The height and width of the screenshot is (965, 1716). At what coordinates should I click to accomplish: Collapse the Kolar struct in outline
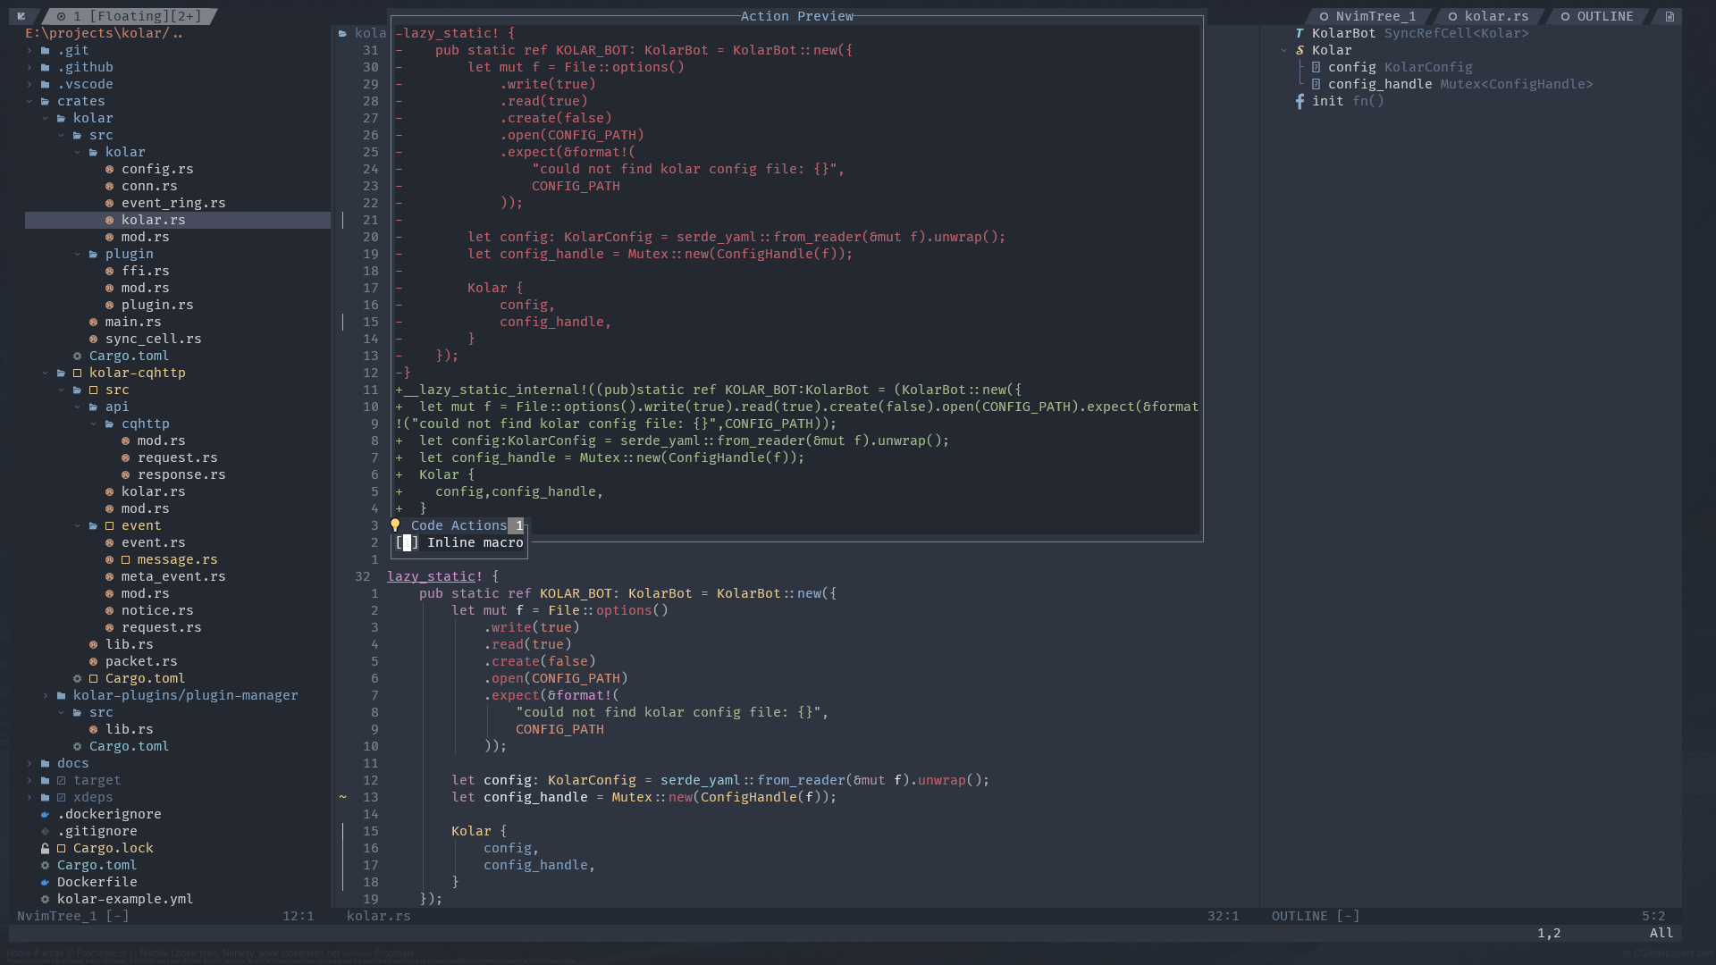coord(1283,50)
